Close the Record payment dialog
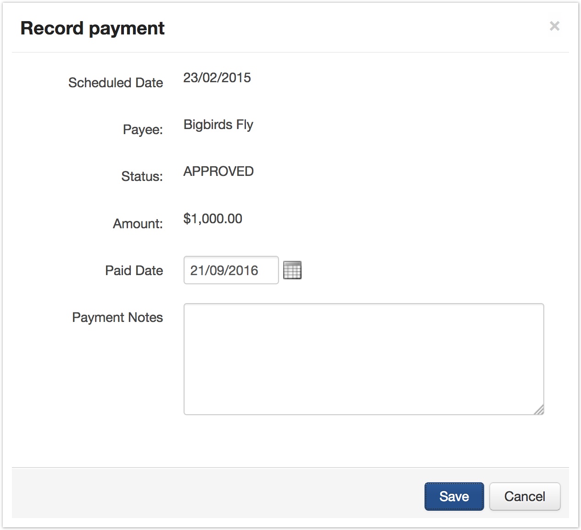The image size is (581, 530). [x=554, y=26]
